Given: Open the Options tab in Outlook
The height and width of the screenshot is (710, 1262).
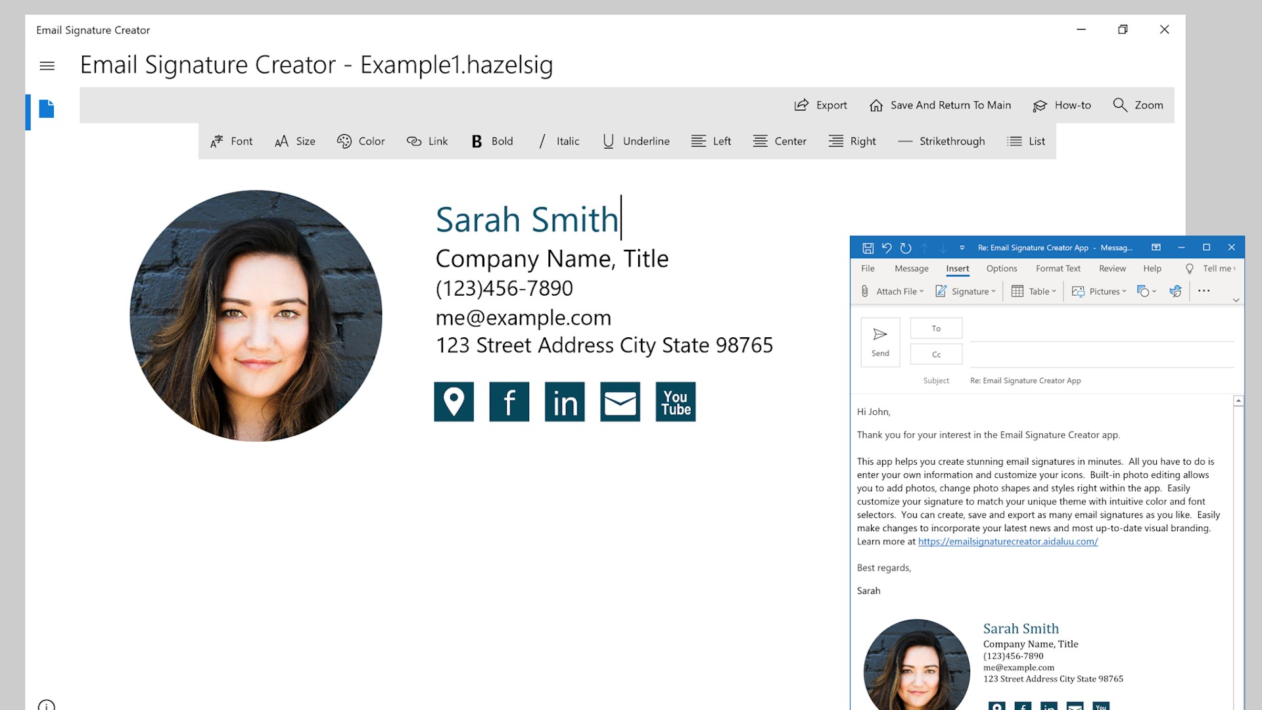Looking at the screenshot, I should [x=1001, y=268].
